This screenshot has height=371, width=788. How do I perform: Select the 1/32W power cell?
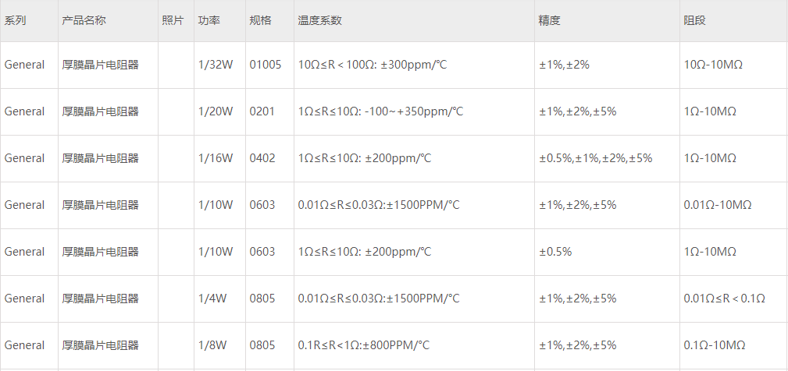[215, 65]
